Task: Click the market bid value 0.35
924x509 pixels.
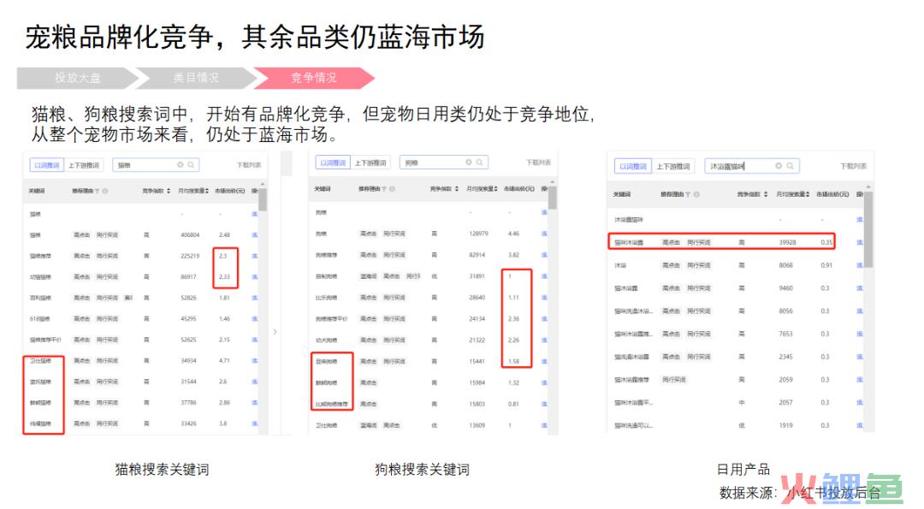Action: click(826, 242)
